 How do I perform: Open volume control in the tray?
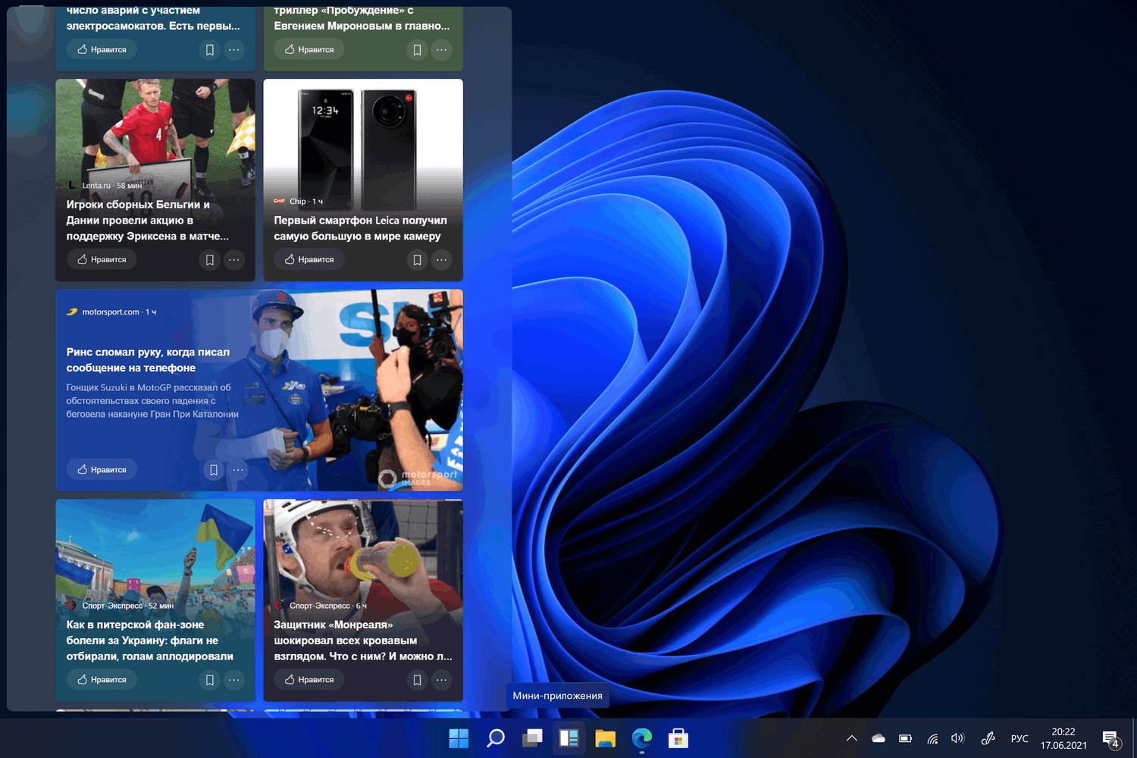(x=957, y=738)
